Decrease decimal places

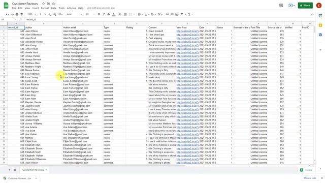click(50, 14)
